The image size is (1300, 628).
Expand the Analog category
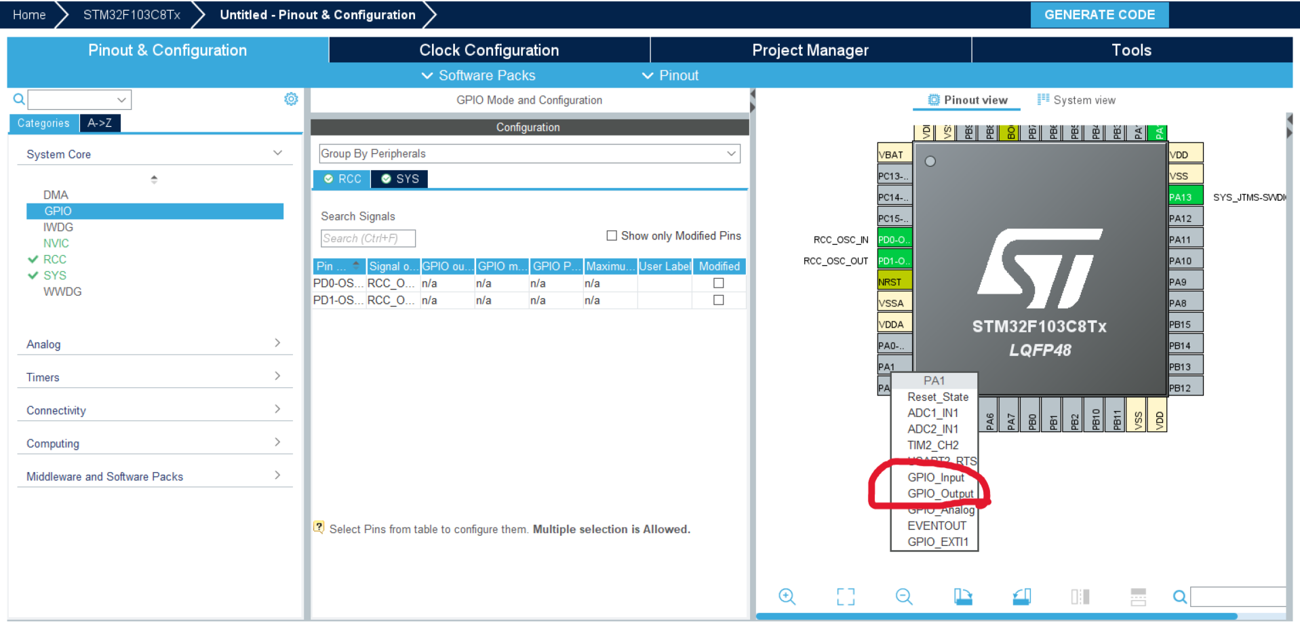[277, 342]
